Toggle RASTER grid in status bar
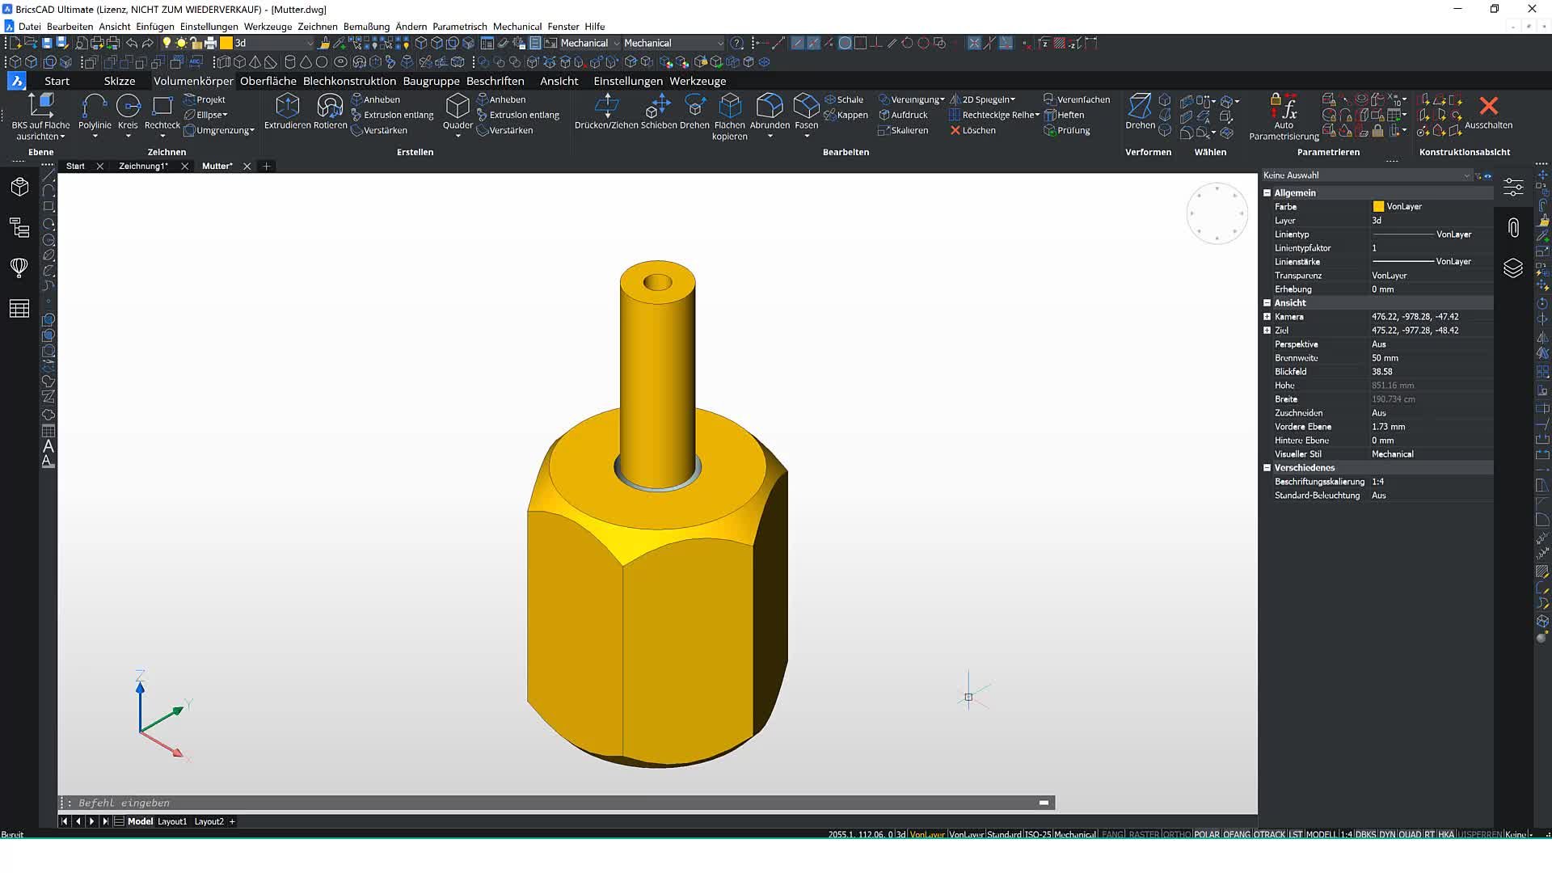This screenshot has height=873, width=1552. [x=1144, y=834]
